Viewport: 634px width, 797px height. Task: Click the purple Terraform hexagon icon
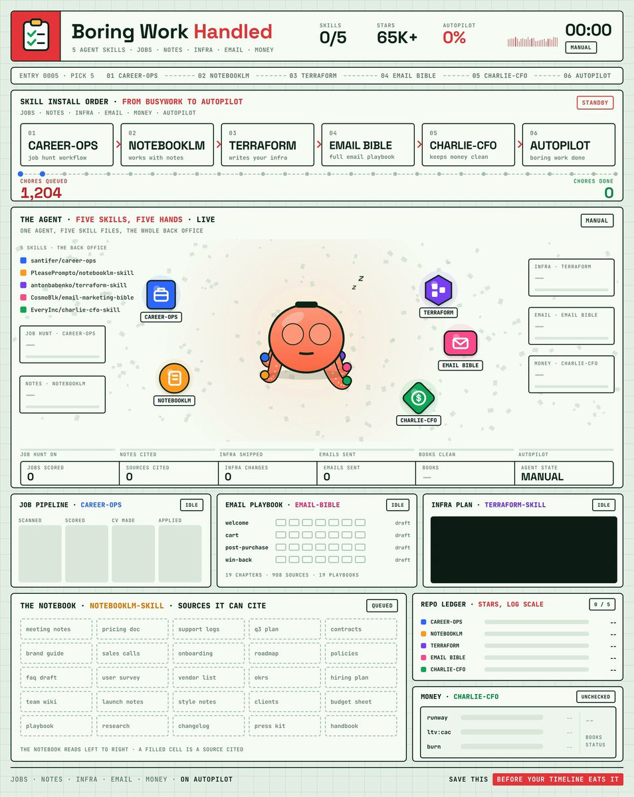tap(438, 290)
